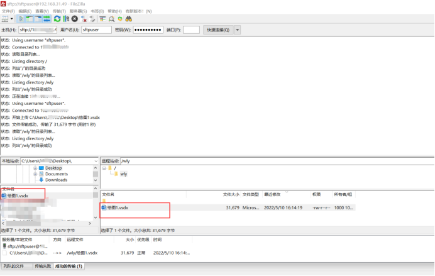Click local file list scroll right arrow

pos(90,223)
